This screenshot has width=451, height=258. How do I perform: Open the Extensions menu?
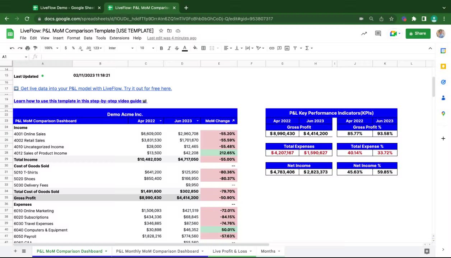119,38
